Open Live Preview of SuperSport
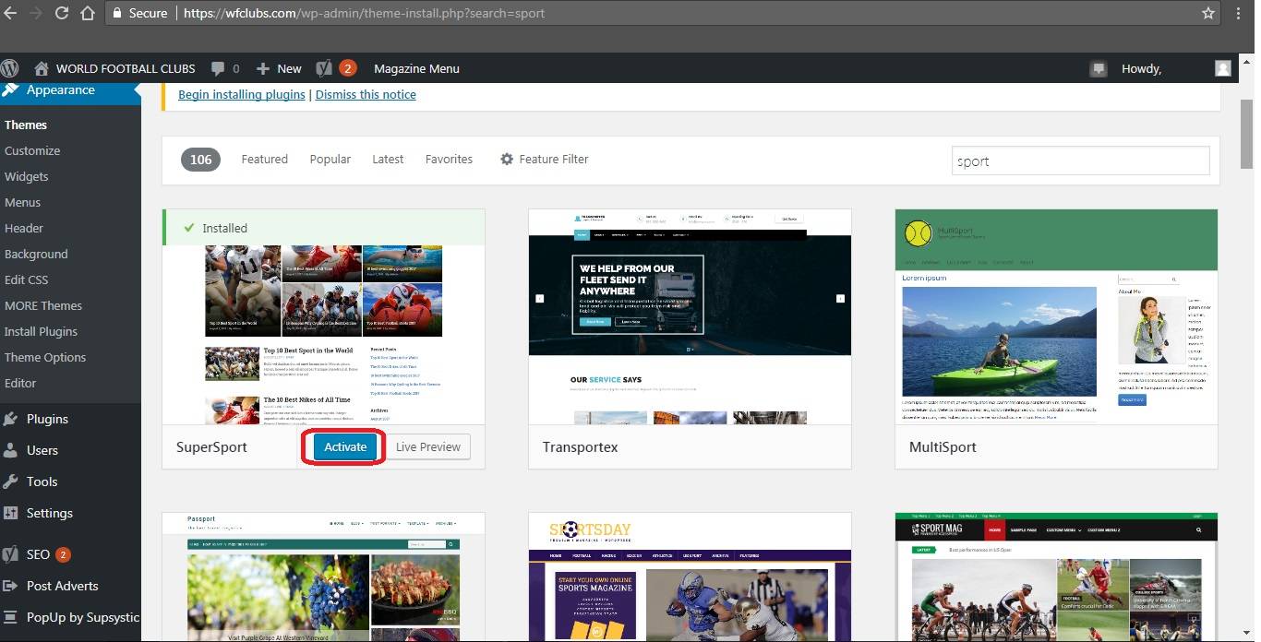1261x642 pixels. click(427, 446)
